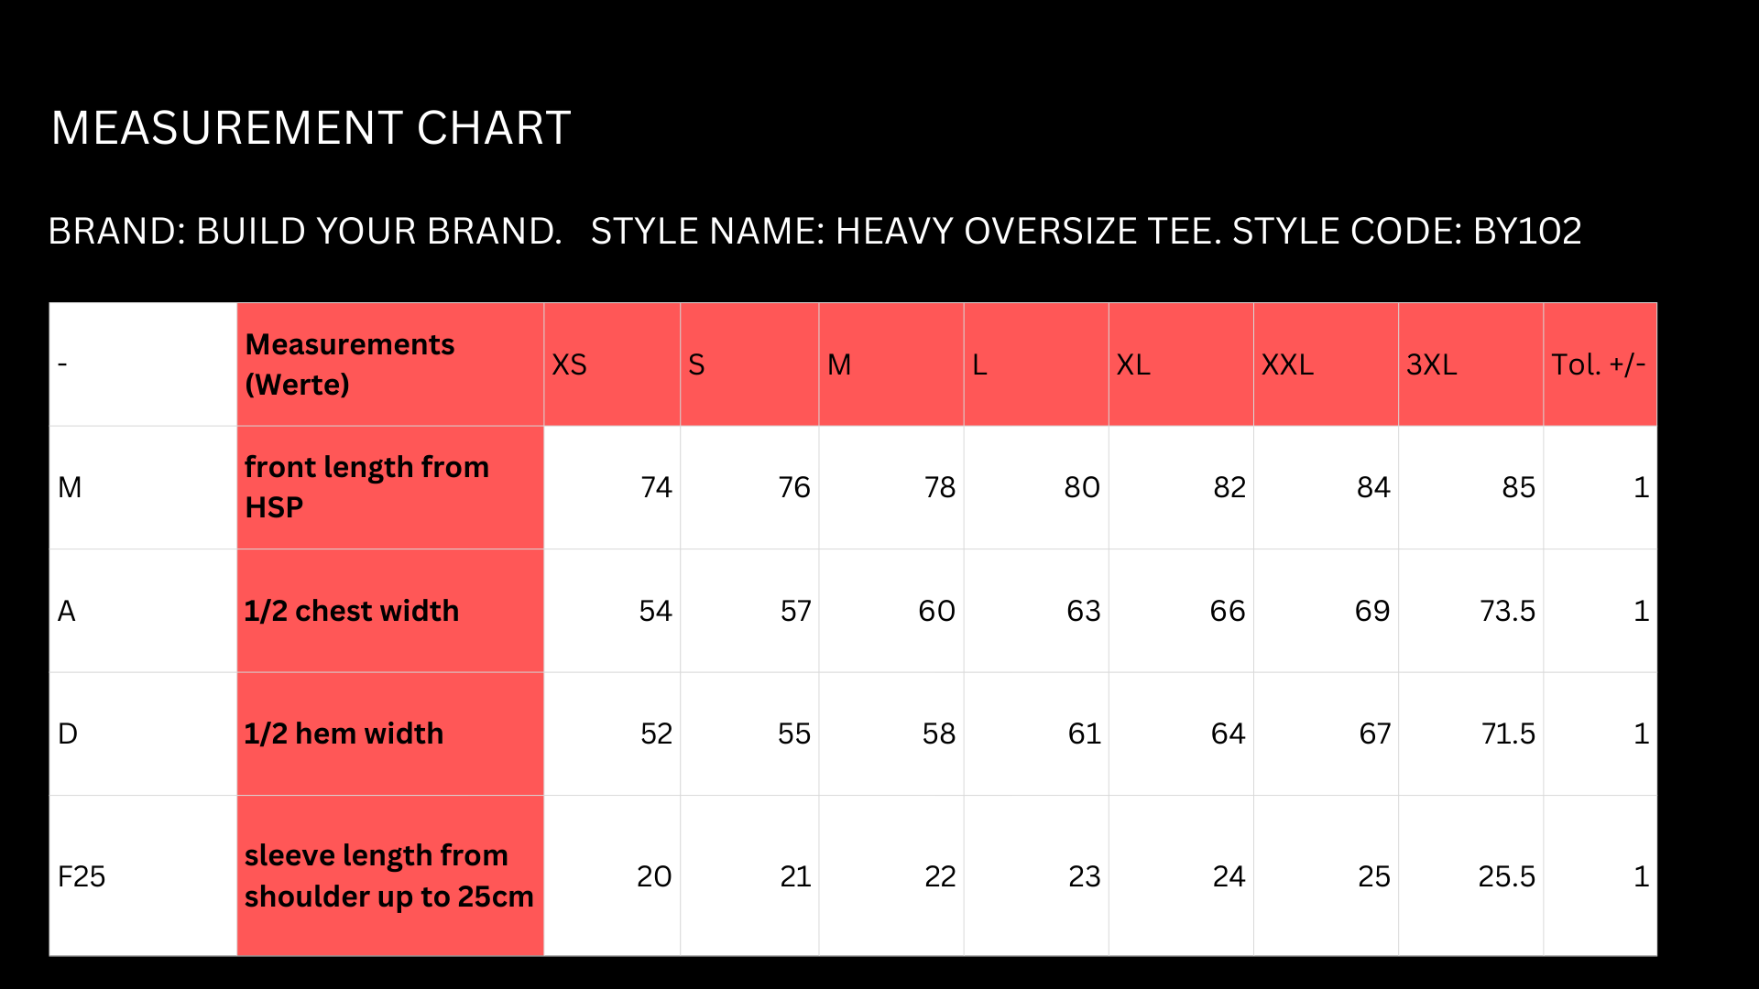Click the 1/2 hem width row label
The width and height of the screenshot is (1759, 989).
click(344, 734)
